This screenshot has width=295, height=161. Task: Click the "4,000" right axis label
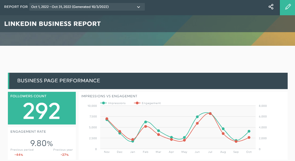(x=263, y=127)
